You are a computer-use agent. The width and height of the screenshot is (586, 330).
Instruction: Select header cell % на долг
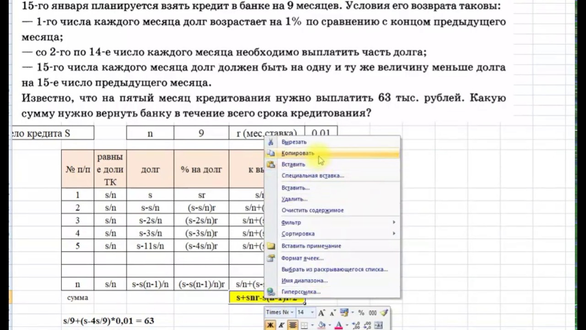pos(201,169)
